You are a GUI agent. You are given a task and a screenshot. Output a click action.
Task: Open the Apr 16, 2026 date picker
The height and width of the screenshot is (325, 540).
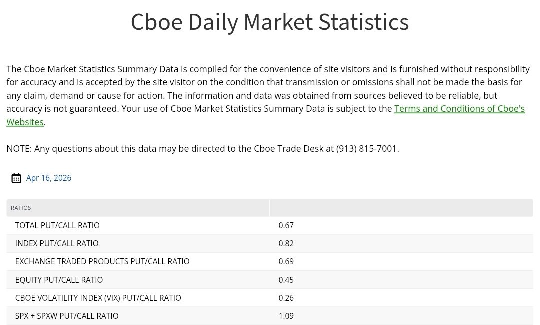tap(49, 178)
